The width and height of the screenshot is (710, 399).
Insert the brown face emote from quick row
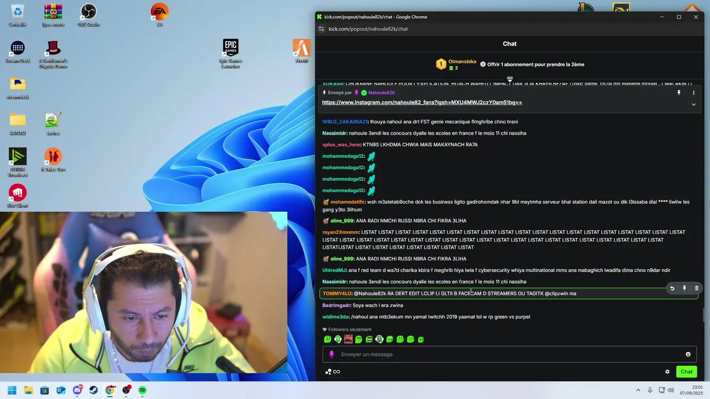coord(348,339)
